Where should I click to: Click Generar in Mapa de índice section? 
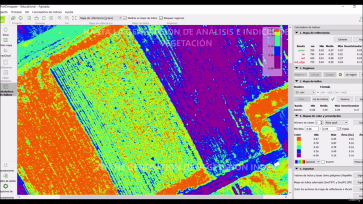(345, 99)
